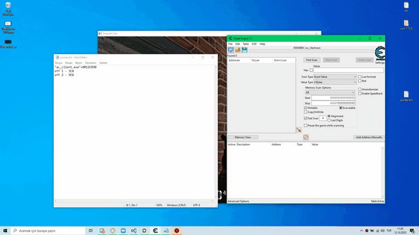
Task: Click the Previous column header in results
Action: 284,61
